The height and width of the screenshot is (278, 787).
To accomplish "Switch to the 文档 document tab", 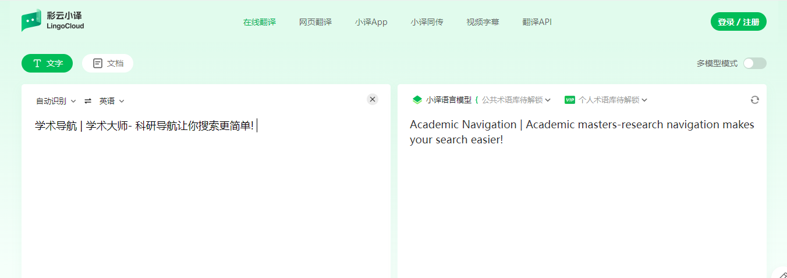I will point(108,63).
